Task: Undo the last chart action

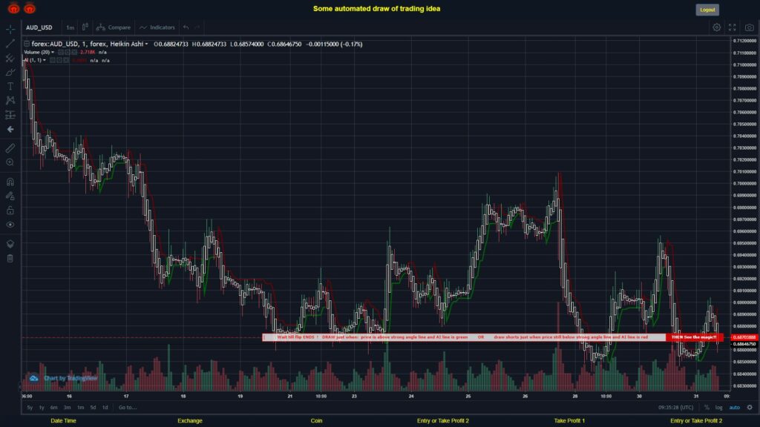Action: pyautogui.click(x=186, y=27)
